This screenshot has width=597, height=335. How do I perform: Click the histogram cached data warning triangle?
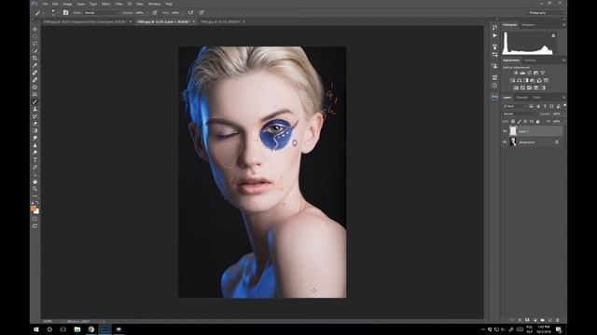coord(553,35)
